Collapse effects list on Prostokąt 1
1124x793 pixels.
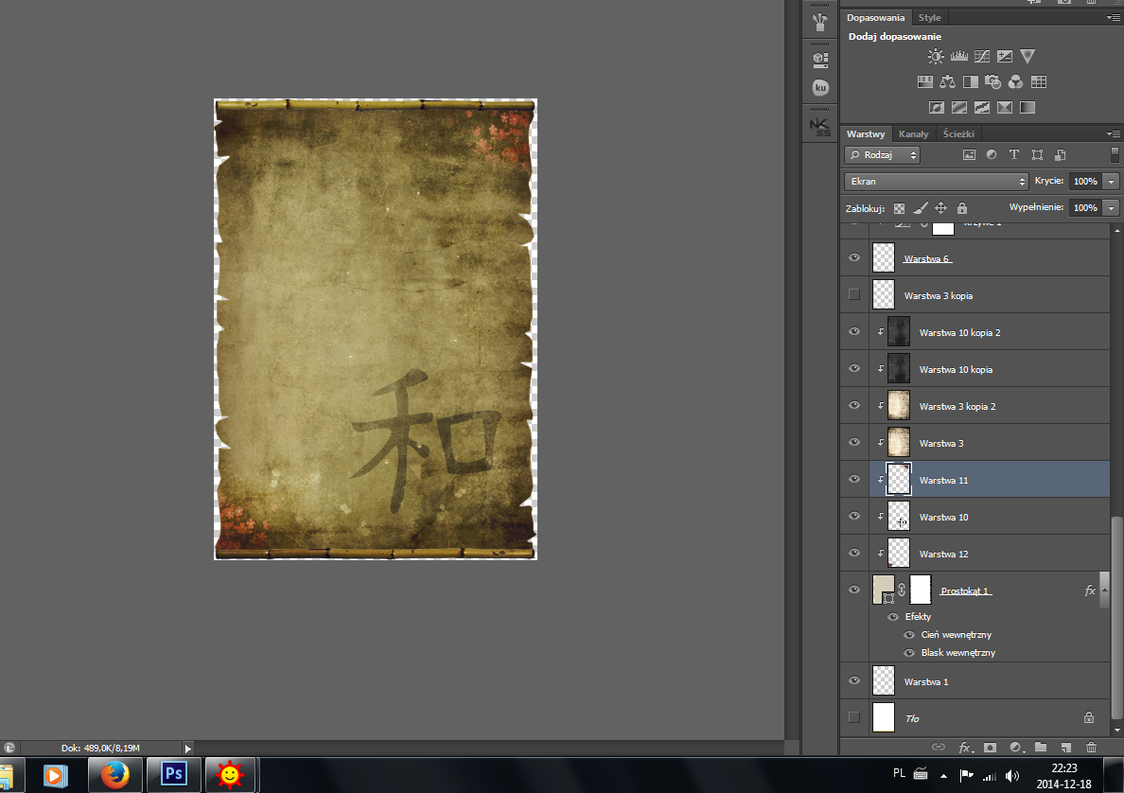[1105, 590]
